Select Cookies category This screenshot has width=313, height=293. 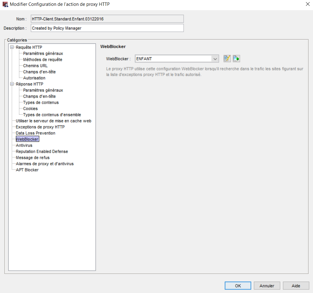click(x=30, y=108)
